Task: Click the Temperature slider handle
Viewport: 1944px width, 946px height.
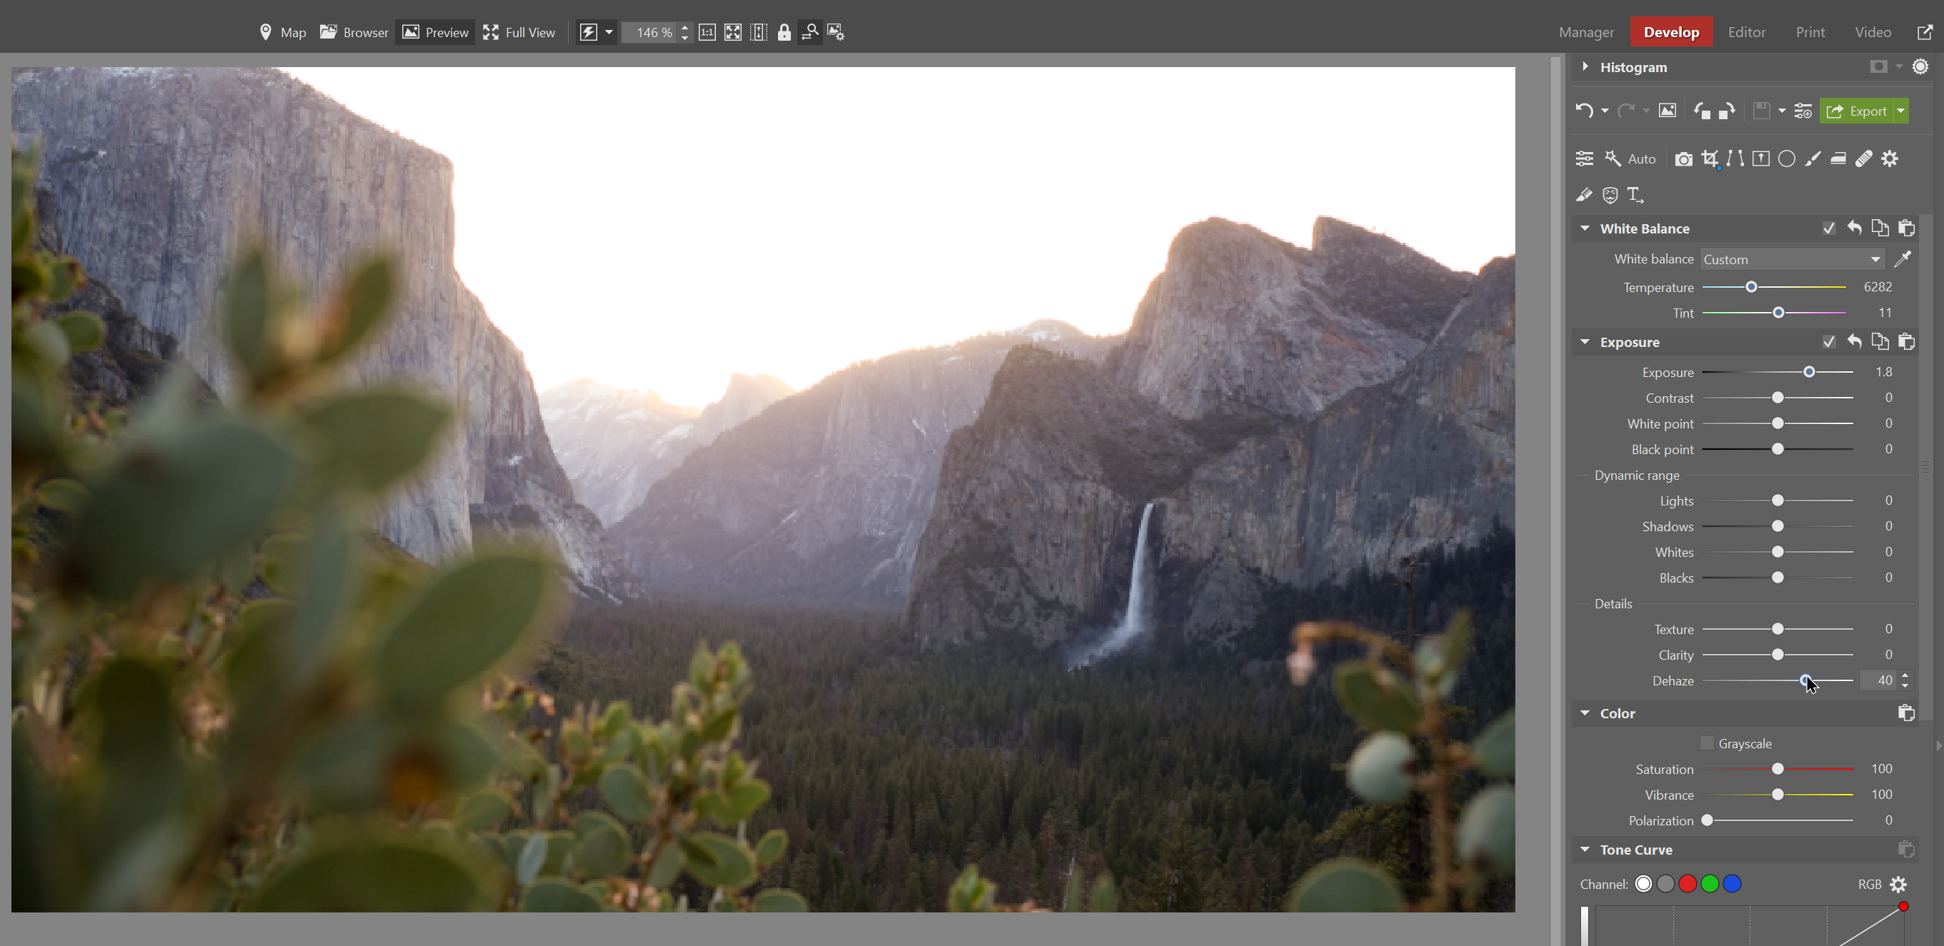Action: pos(1751,287)
